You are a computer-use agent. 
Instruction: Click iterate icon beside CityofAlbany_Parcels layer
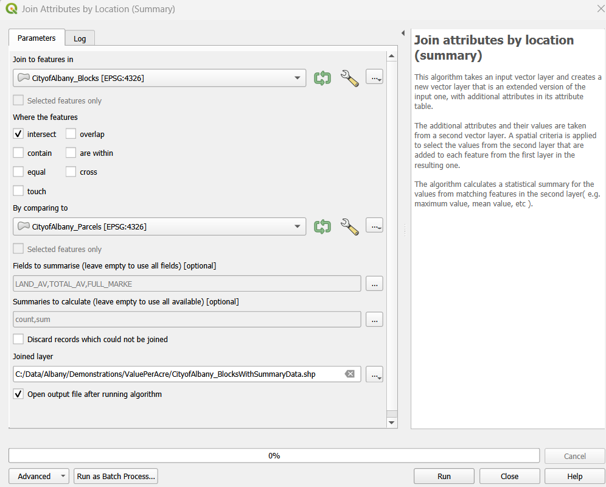pyautogui.click(x=322, y=226)
